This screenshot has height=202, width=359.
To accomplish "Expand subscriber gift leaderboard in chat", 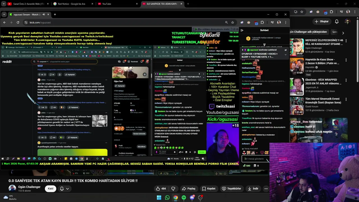I will click(264, 44).
